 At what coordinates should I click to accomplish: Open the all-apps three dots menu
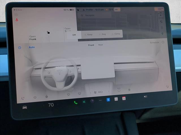[100, 100]
